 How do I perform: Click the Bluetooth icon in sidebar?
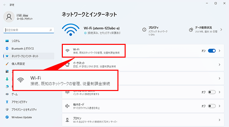pyautogui.click(x=7, y=48)
